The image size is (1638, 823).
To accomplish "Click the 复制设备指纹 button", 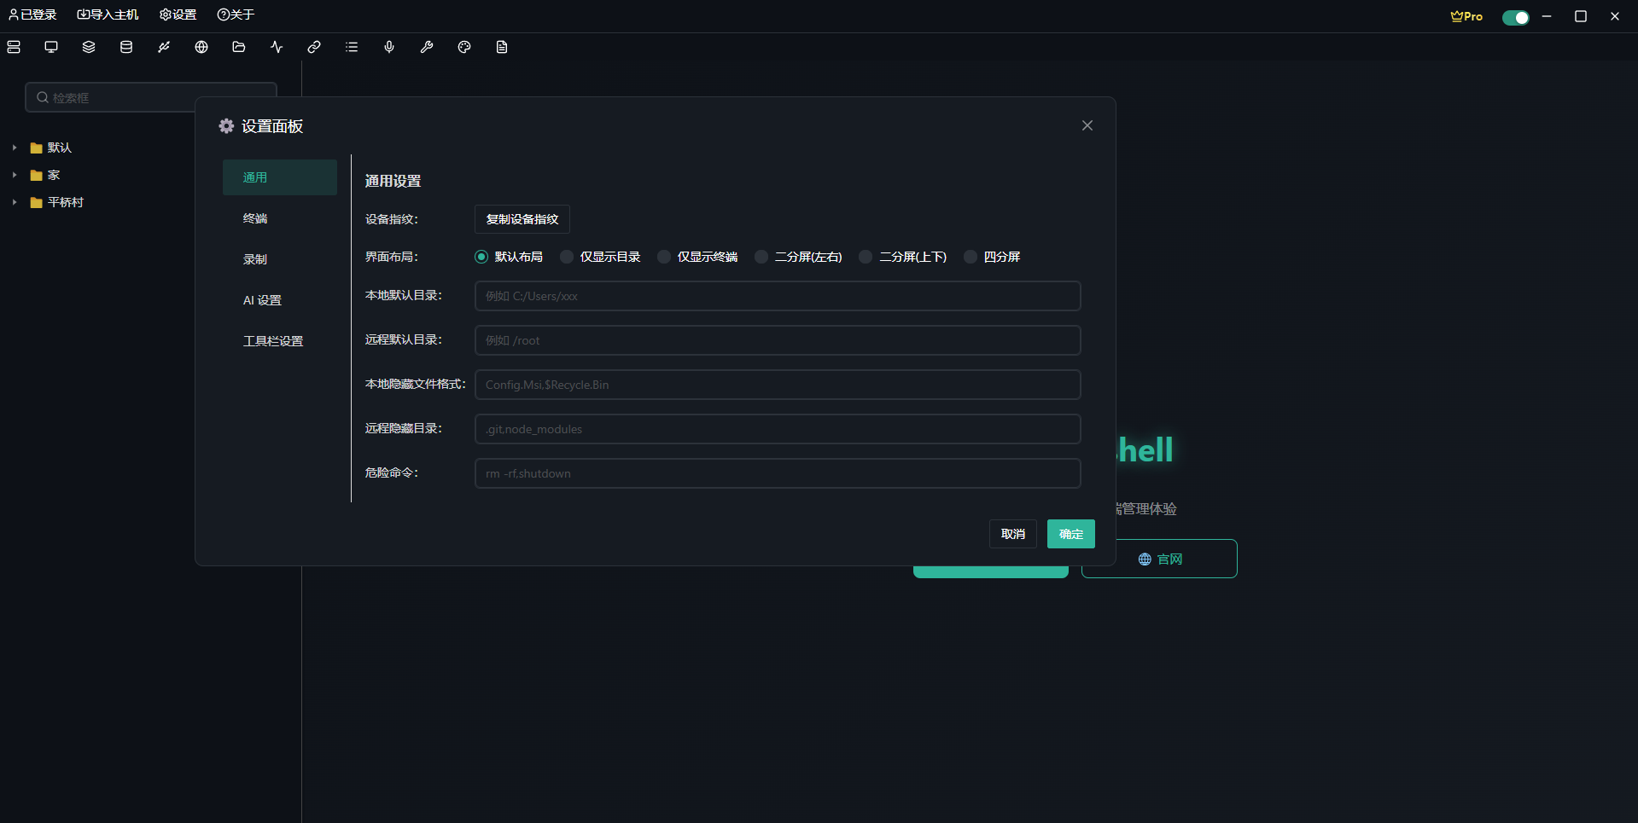I will (522, 219).
